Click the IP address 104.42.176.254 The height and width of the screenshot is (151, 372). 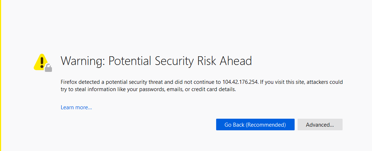point(240,82)
